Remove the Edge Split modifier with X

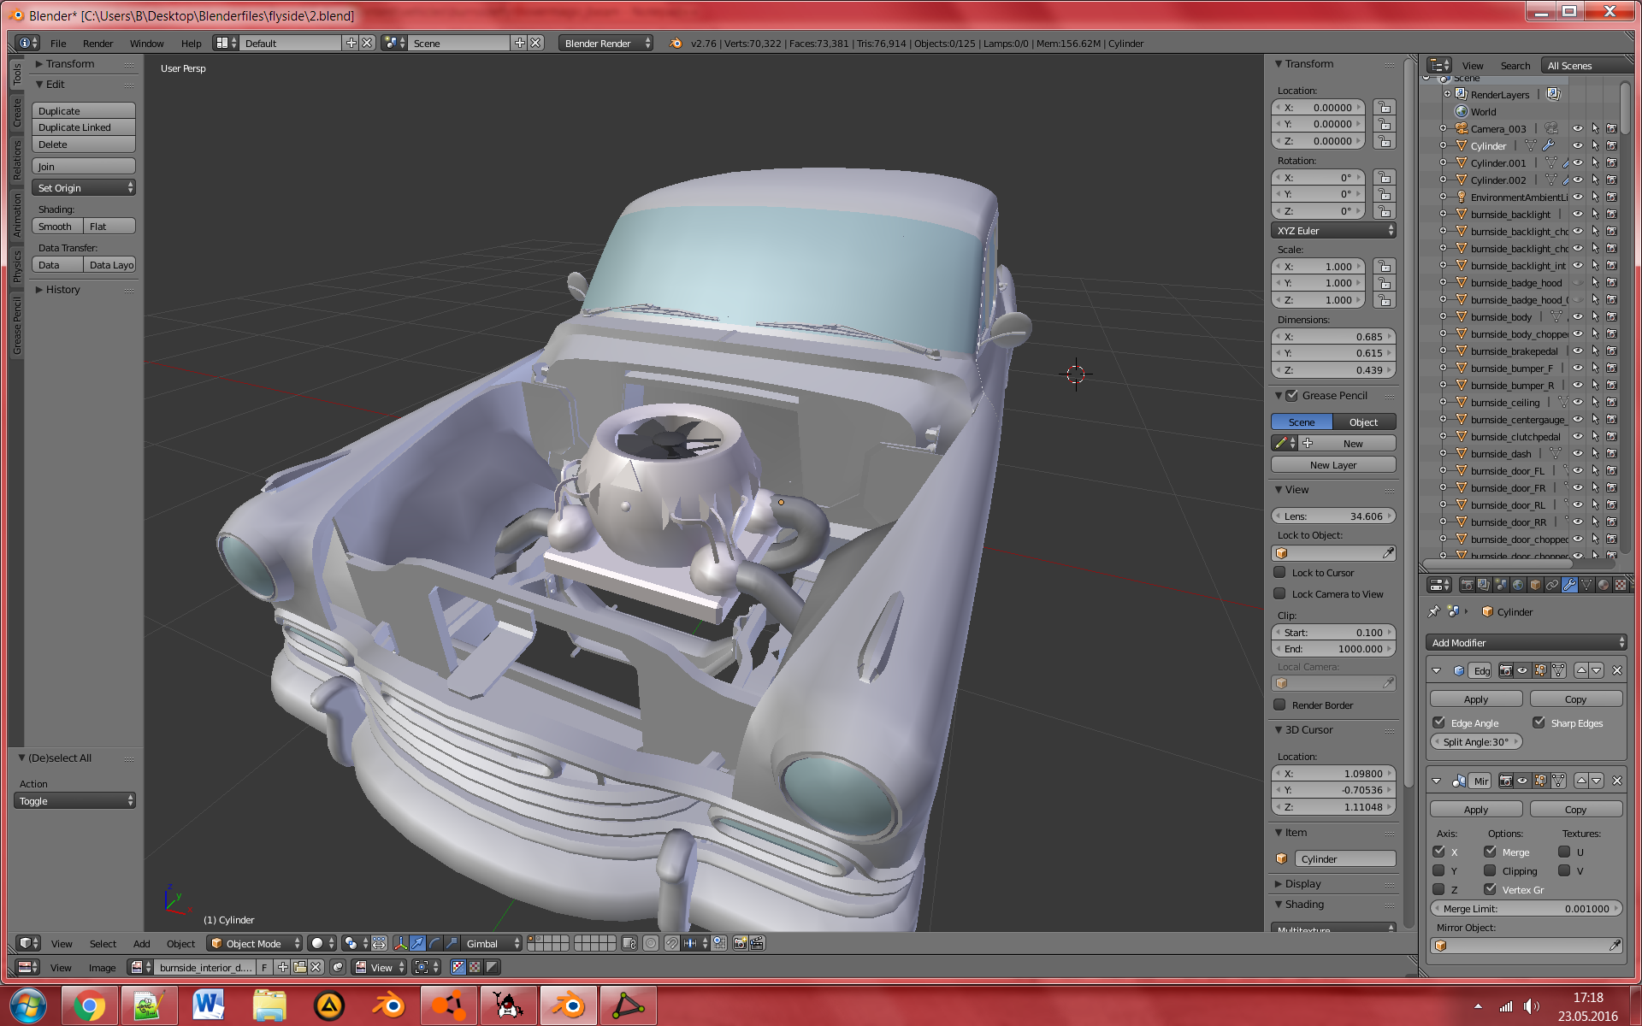coord(1616,671)
